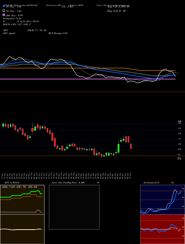This screenshot has width=185, height=244.
Task: Click the 0.99 price axis label
Action: [179, 149]
